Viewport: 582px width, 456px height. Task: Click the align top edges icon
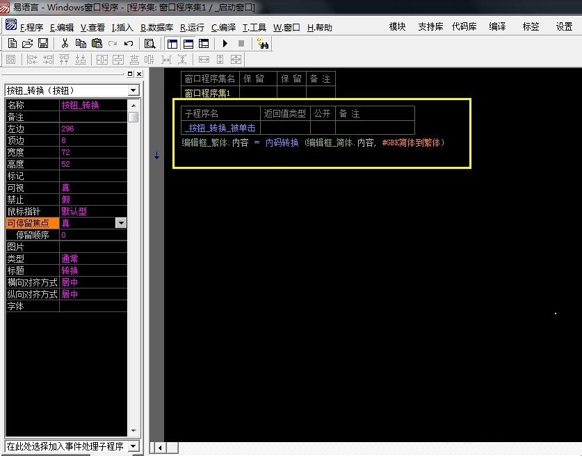[x=64, y=59]
